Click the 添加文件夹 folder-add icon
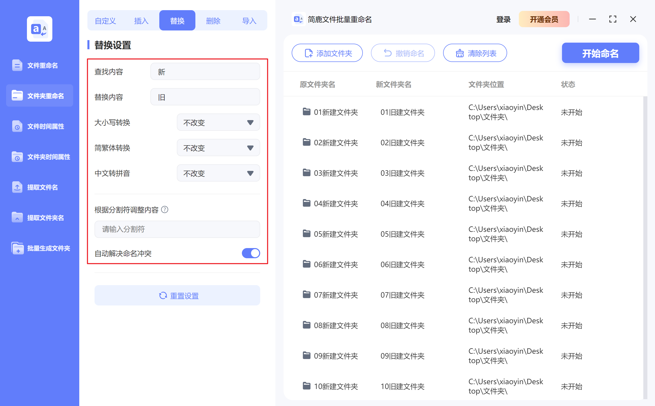The height and width of the screenshot is (406, 655). [x=308, y=53]
